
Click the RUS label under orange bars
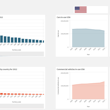11,97
